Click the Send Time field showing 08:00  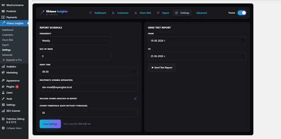coord(89,72)
